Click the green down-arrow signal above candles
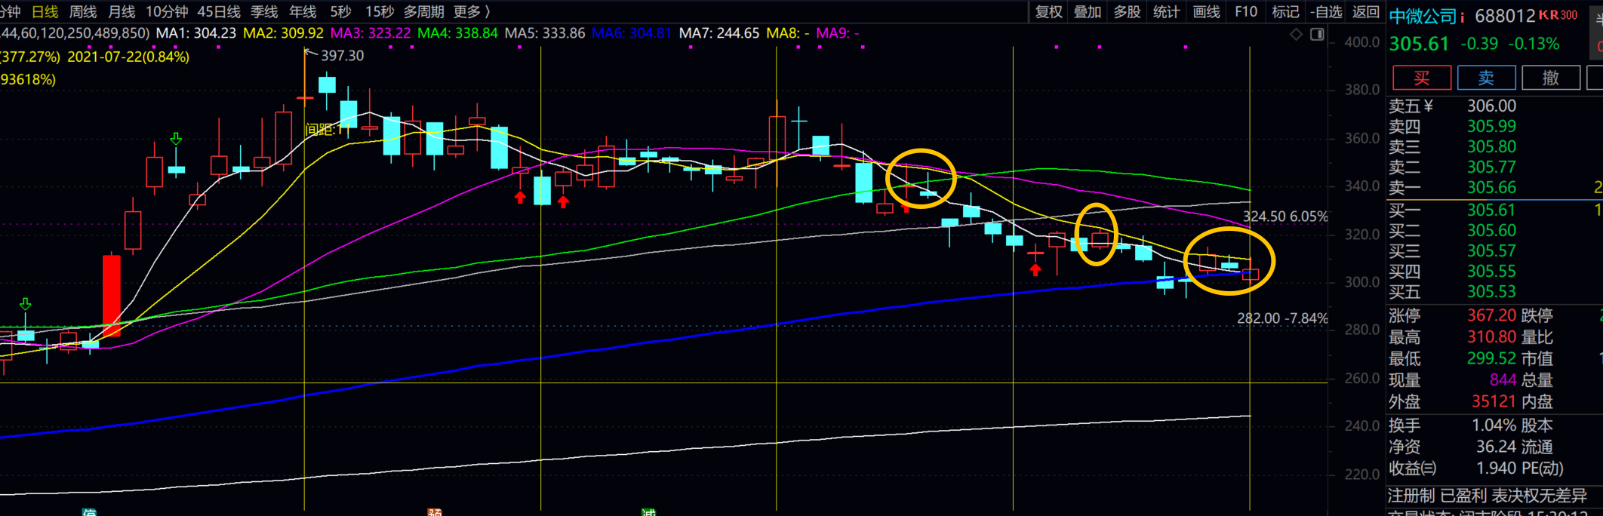The image size is (1603, 516). [176, 139]
